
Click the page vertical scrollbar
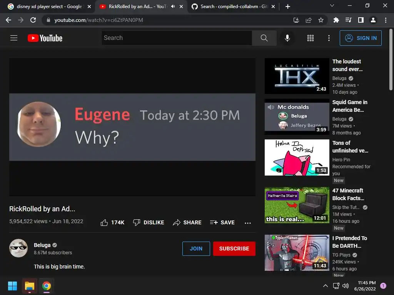pos(391,60)
